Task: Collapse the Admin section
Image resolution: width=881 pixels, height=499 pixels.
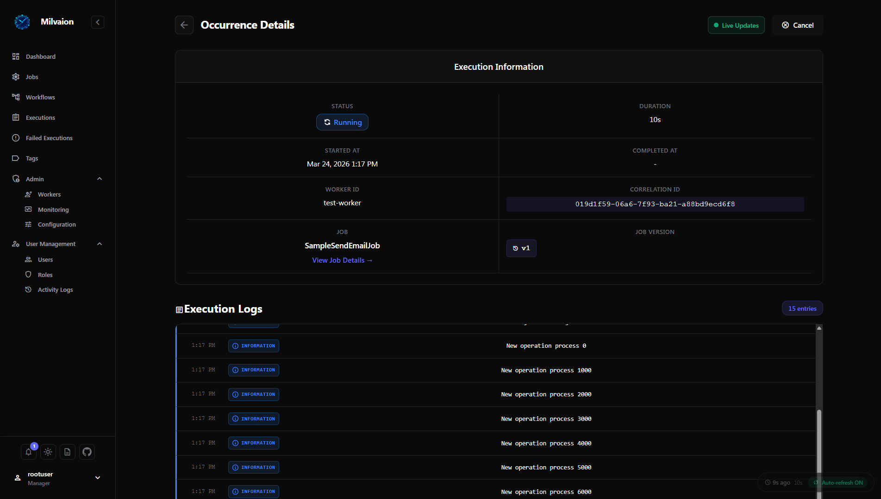Action: click(x=100, y=179)
